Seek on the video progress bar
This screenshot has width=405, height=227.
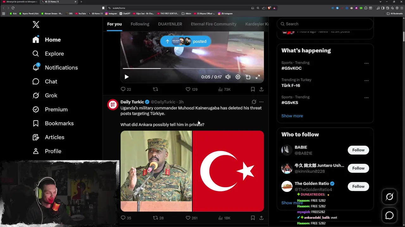(192, 68)
